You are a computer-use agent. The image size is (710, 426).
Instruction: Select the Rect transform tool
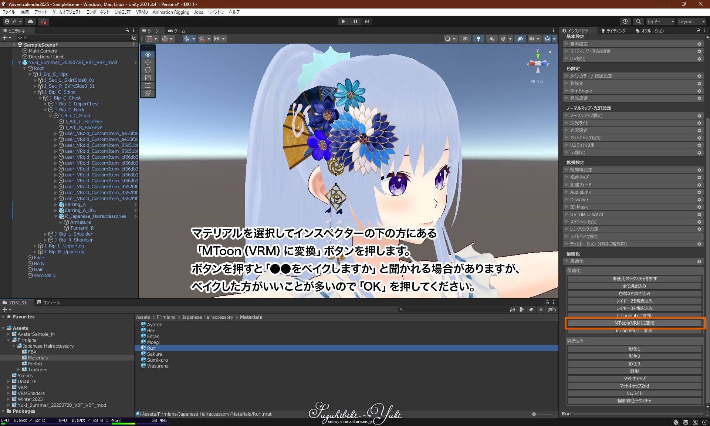click(148, 85)
